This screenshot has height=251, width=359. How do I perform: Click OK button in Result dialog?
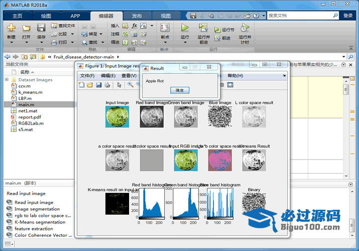point(180,90)
